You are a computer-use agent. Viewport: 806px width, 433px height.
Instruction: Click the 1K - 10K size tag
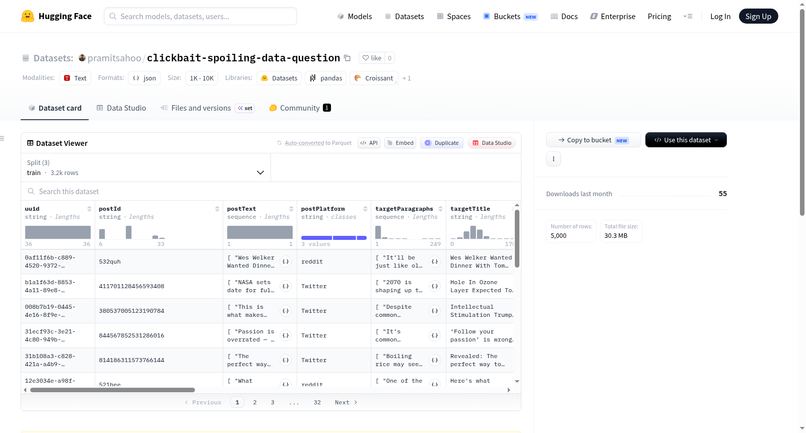pos(201,78)
